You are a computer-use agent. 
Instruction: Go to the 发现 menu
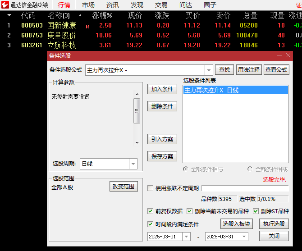point(137,5)
